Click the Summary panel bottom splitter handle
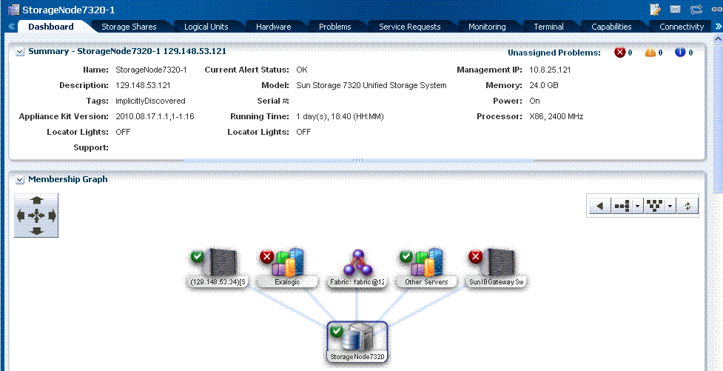 [358, 160]
